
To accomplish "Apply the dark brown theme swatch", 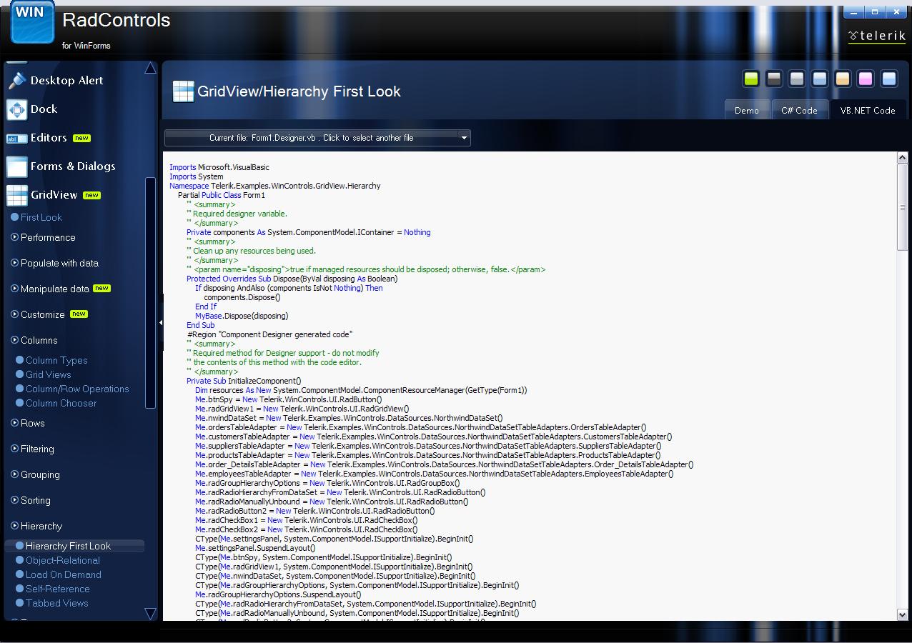I will click(773, 79).
